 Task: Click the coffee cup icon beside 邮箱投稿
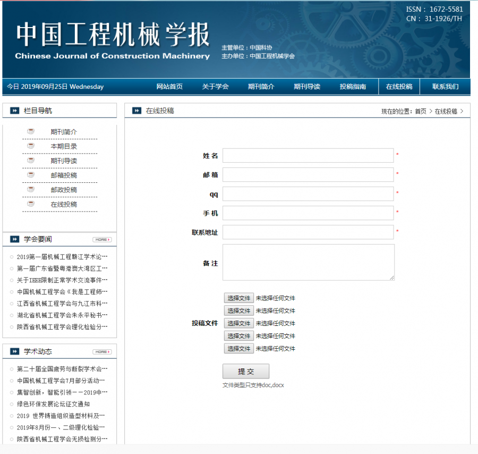point(31,175)
